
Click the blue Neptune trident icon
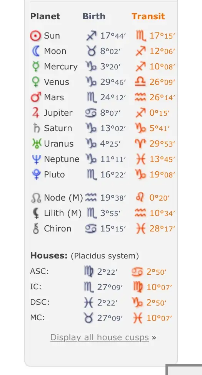[36, 159]
